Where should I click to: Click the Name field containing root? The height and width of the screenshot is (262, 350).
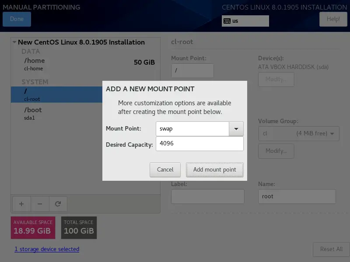click(297, 196)
